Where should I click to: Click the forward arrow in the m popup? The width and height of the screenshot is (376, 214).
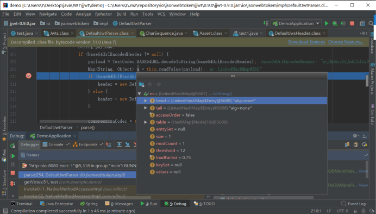pos(158,84)
